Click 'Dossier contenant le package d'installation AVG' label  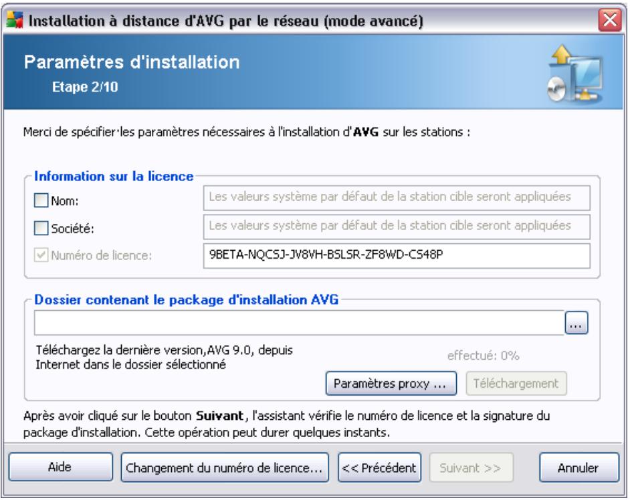point(187,299)
